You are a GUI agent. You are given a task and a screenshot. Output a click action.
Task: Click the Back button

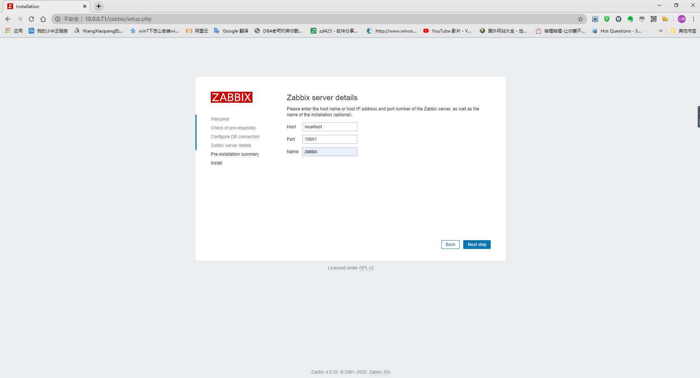pos(450,245)
